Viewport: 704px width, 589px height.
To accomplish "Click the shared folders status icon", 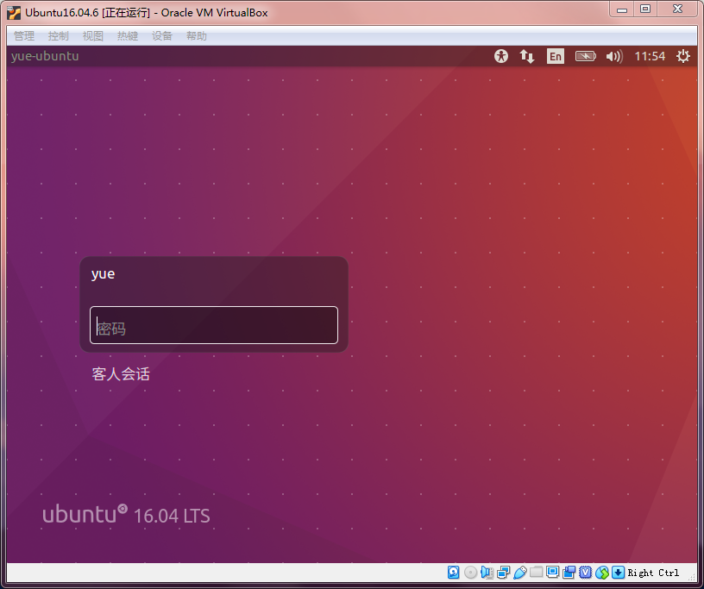I will click(536, 573).
